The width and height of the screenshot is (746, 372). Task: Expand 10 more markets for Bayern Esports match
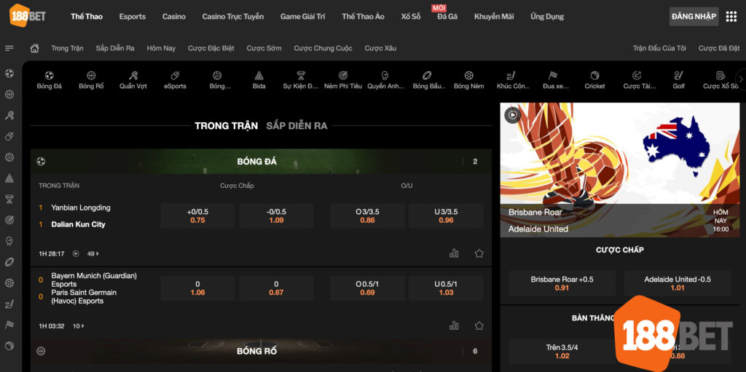click(79, 326)
